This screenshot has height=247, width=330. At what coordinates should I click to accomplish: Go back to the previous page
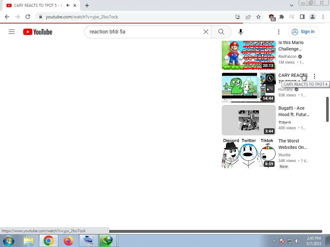7,17
